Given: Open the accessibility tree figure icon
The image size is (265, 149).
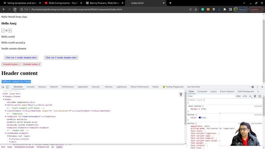Looking at the screenshot, I should pos(181,94).
